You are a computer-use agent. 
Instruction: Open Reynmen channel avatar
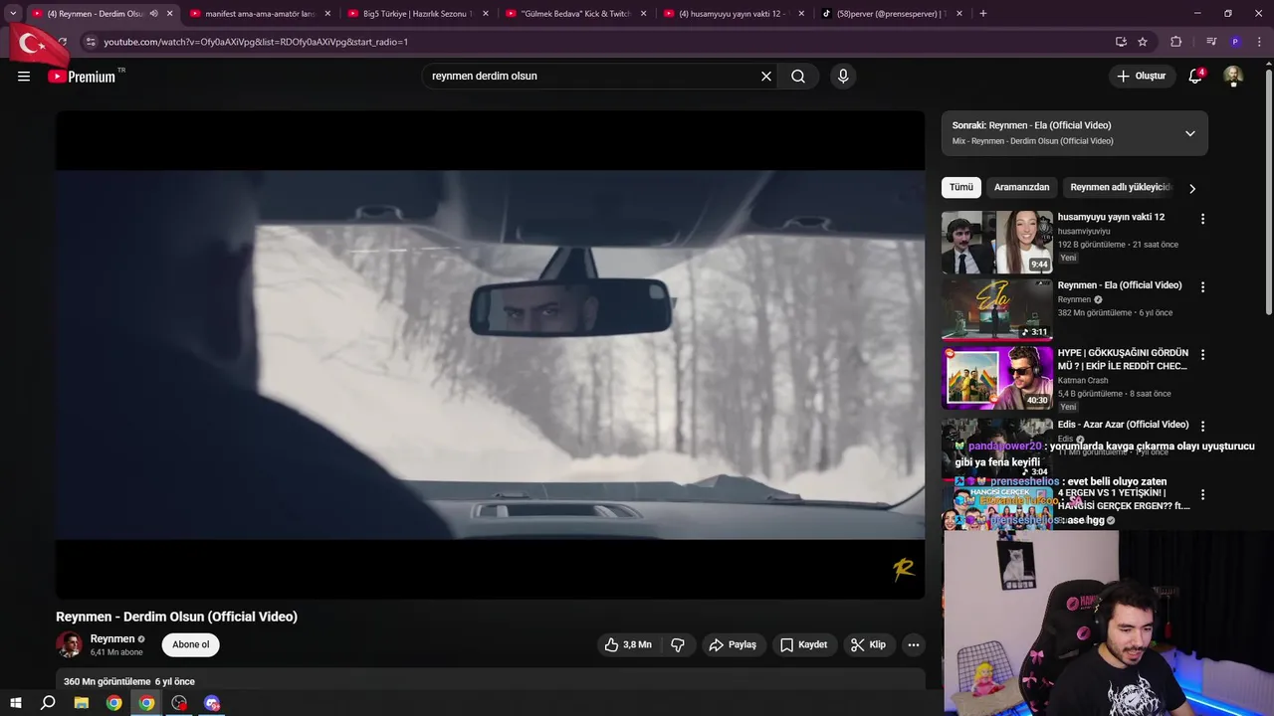coord(69,644)
